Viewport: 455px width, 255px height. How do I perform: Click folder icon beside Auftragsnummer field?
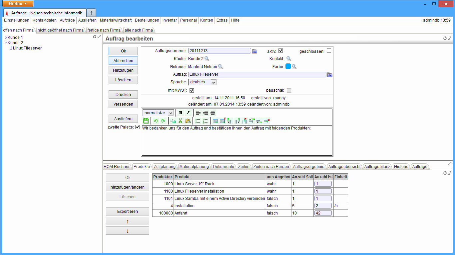(x=254, y=51)
